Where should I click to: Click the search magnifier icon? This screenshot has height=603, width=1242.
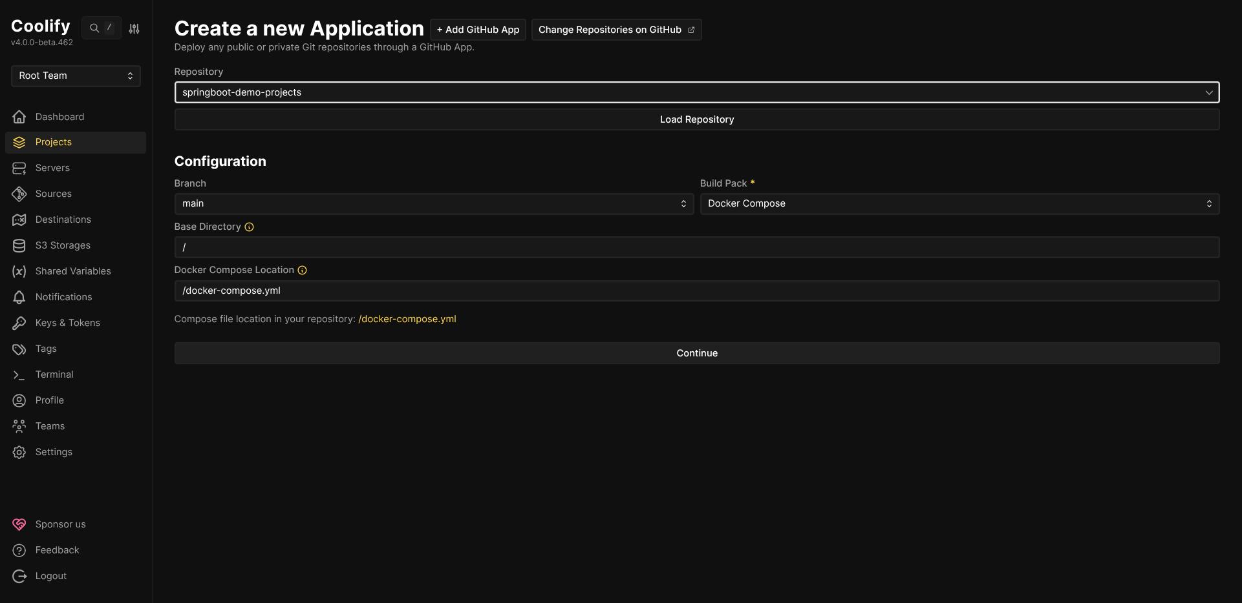tap(94, 28)
